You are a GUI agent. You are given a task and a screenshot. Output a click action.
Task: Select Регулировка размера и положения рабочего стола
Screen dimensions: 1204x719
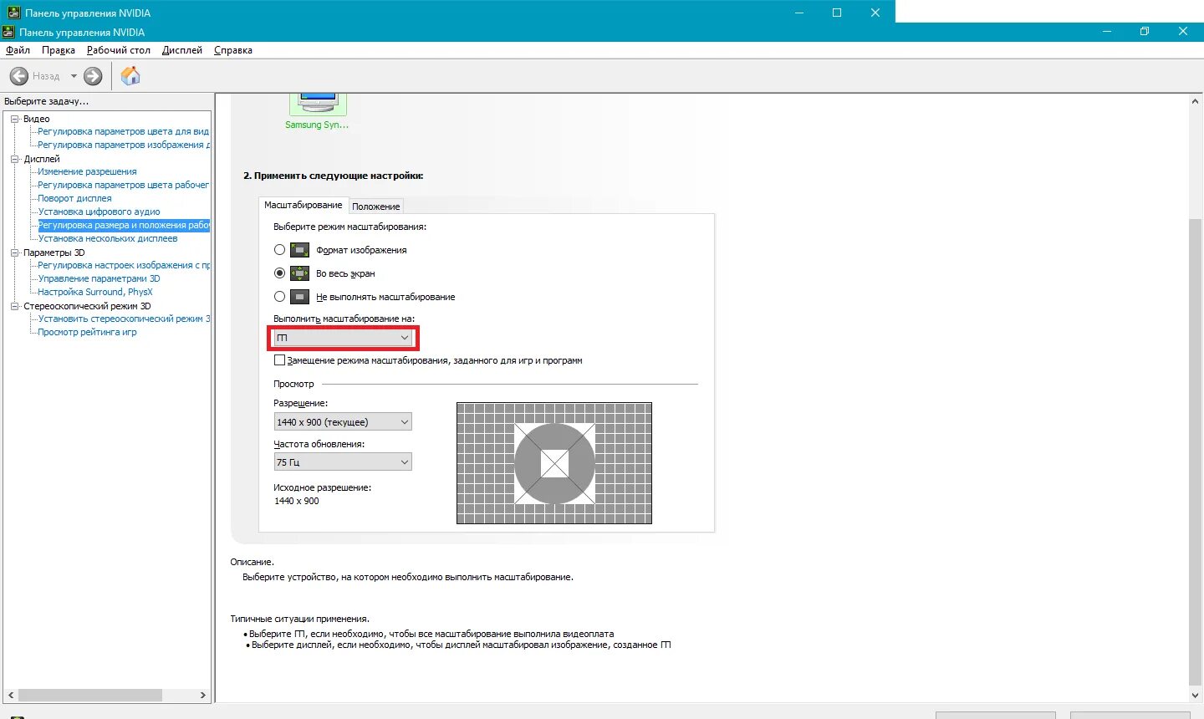[124, 225]
